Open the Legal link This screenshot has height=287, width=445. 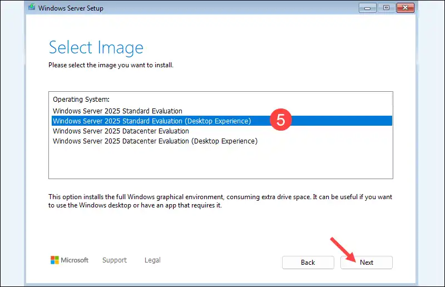152,260
